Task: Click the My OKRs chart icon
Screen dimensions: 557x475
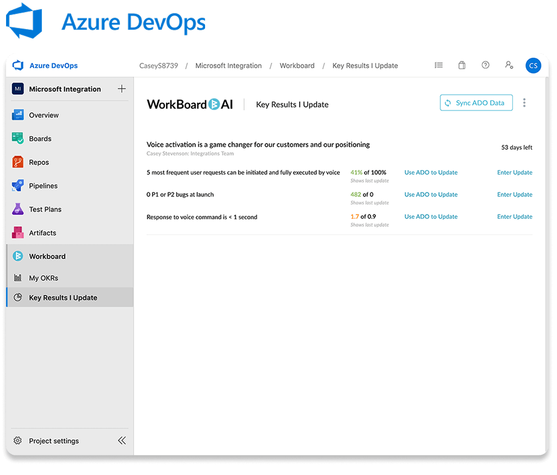Action: pos(18,278)
